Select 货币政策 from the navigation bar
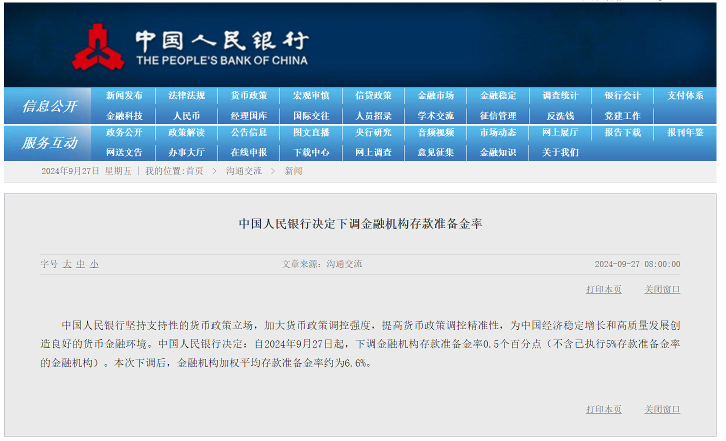 coord(249,95)
